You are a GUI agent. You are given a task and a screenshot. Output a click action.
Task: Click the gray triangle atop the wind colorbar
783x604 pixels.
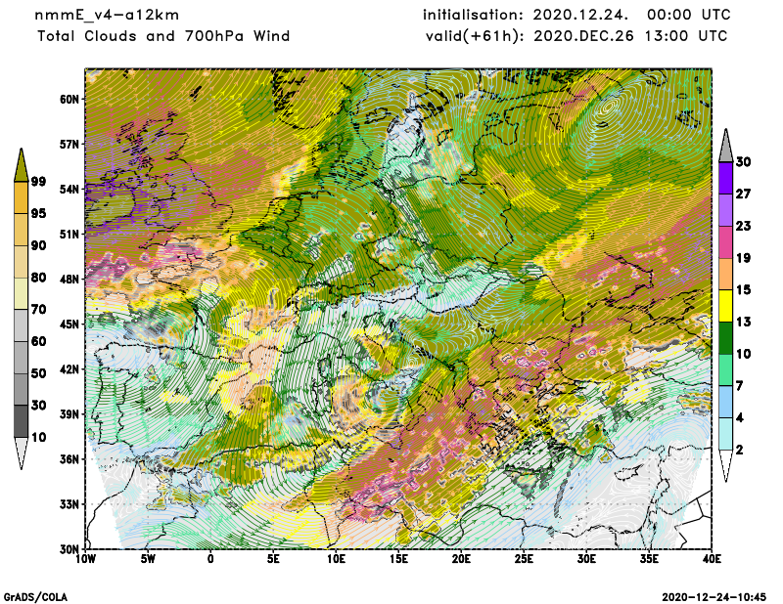pos(725,145)
